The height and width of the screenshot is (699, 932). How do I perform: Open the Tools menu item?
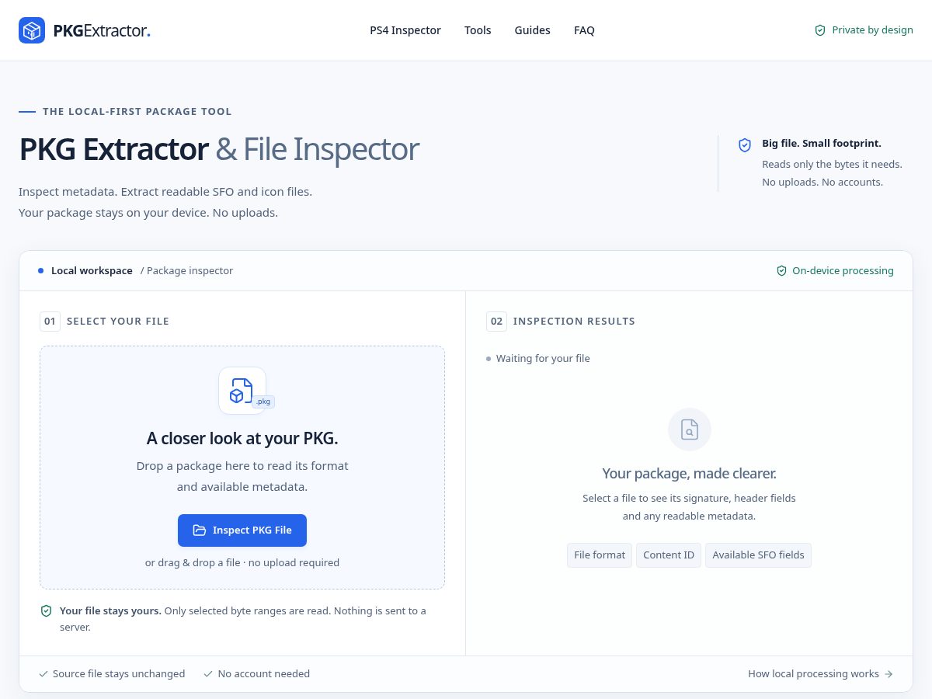[x=478, y=30]
